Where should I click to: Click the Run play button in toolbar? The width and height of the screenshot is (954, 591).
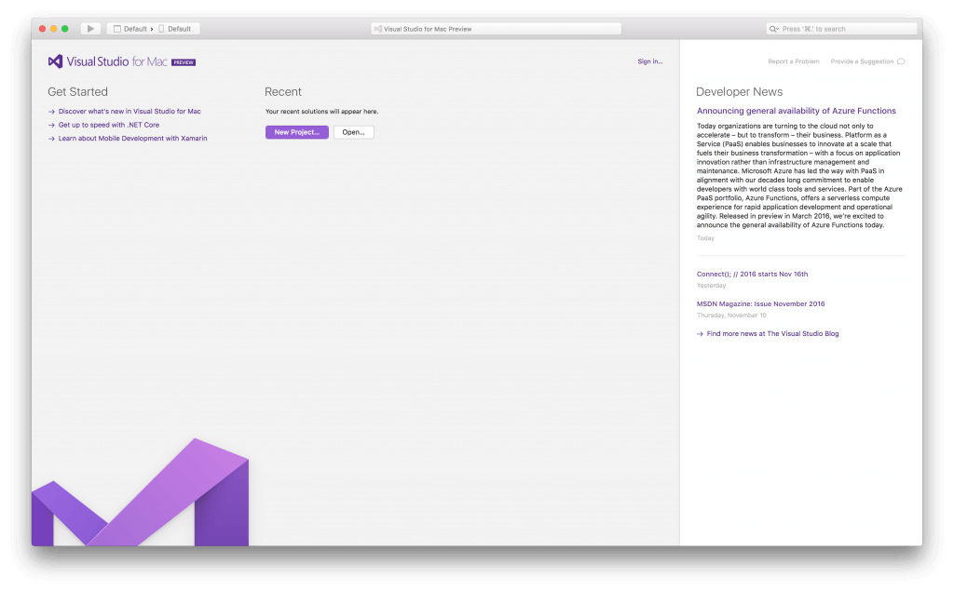pos(90,29)
